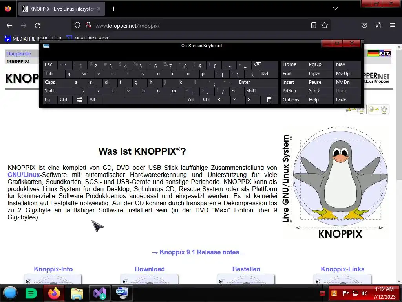
Task: Tap the Tab key on on-screen keyboard
Action: 54,74
